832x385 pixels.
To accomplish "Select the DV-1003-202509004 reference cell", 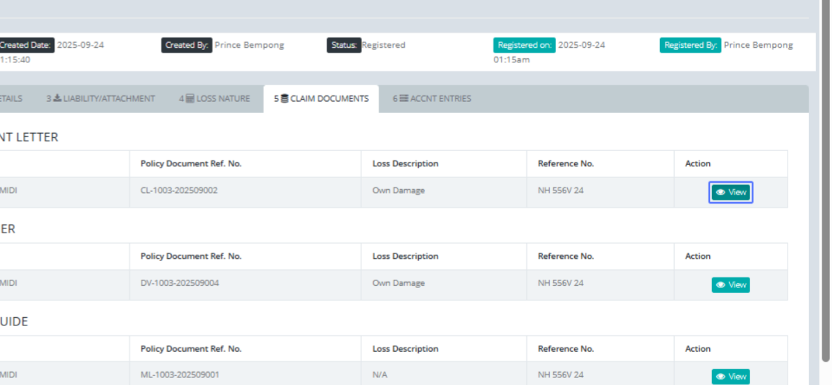I will (180, 283).
